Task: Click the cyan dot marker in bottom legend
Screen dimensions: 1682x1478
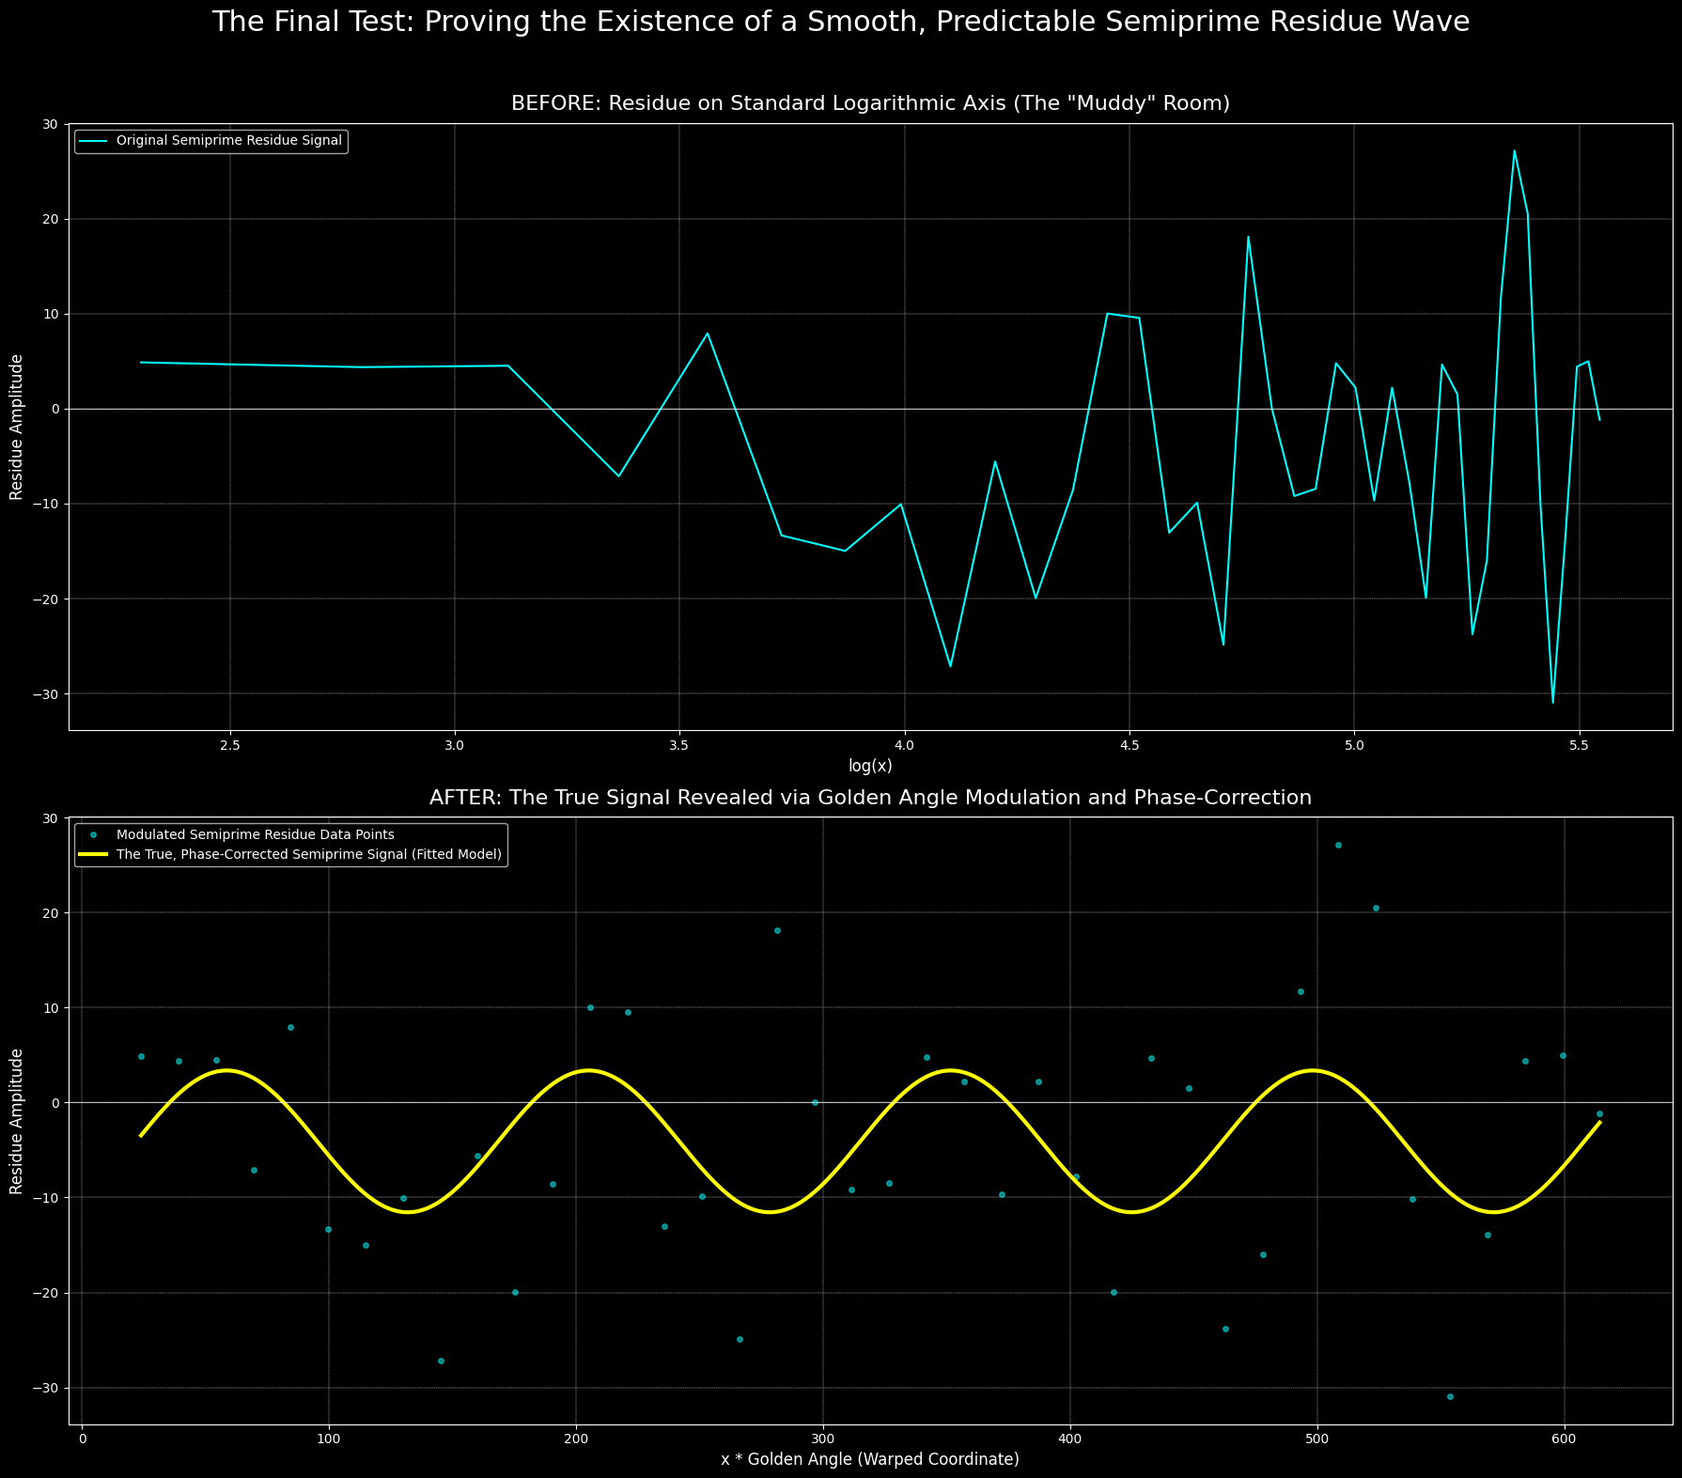Action: point(94,834)
